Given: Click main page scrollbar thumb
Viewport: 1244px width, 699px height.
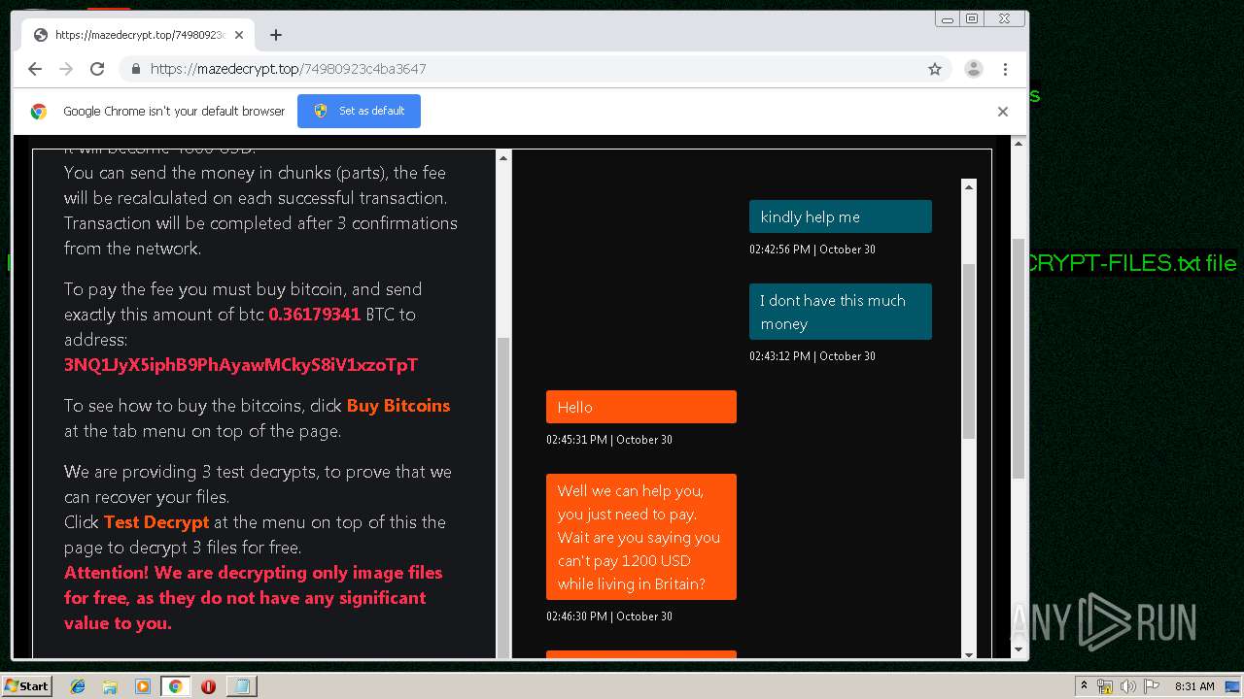Looking at the screenshot, I should [1019, 358].
